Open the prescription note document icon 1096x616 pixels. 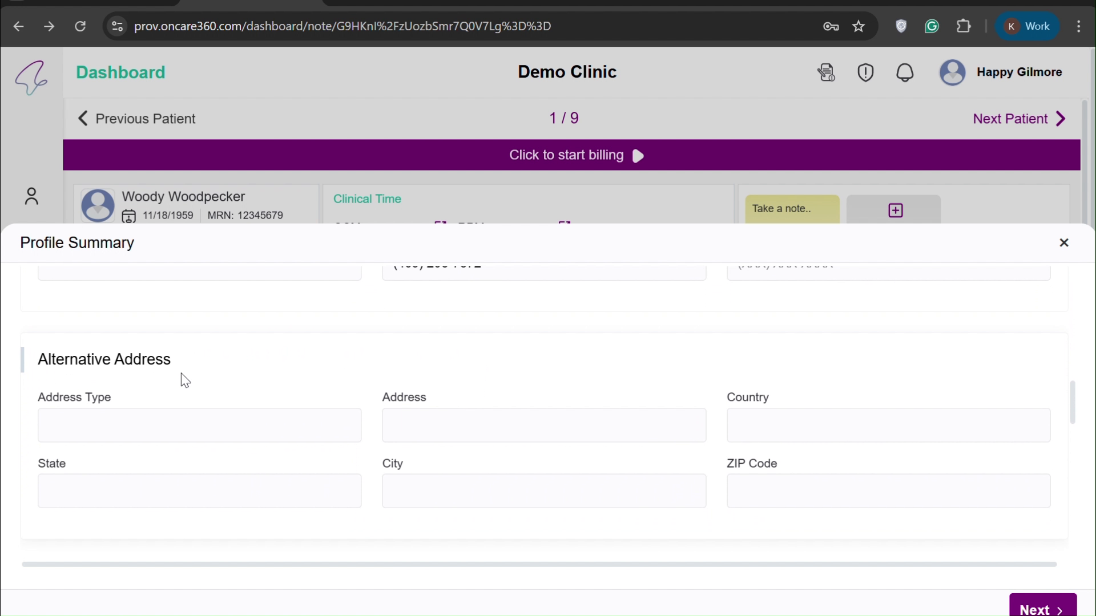coord(827,72)
